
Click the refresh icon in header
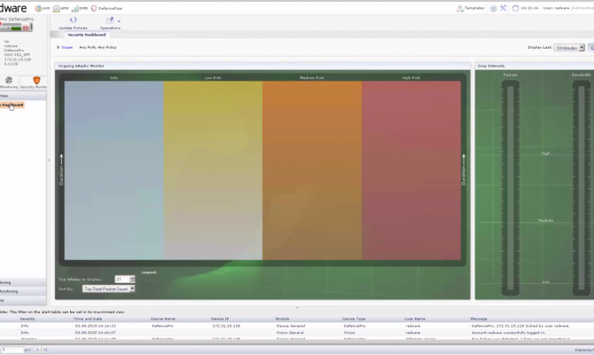(x=515, y=8)
